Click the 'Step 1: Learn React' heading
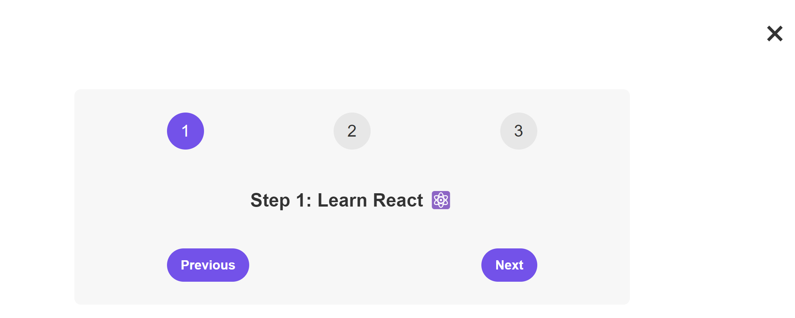This screenshot has height=318, width=795. [x=337, y=200]
